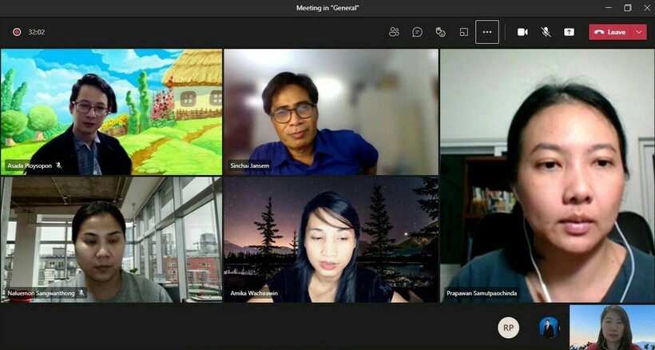The height and width of the screenshot is (350, 655).
Task: Select Asada Ploysopon's video tile
Action: click(x=111, y=112)
